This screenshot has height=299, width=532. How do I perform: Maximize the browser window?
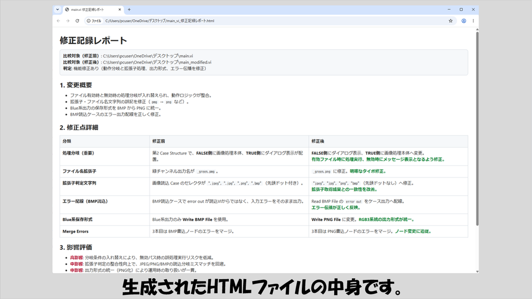(x=461, y=9)
